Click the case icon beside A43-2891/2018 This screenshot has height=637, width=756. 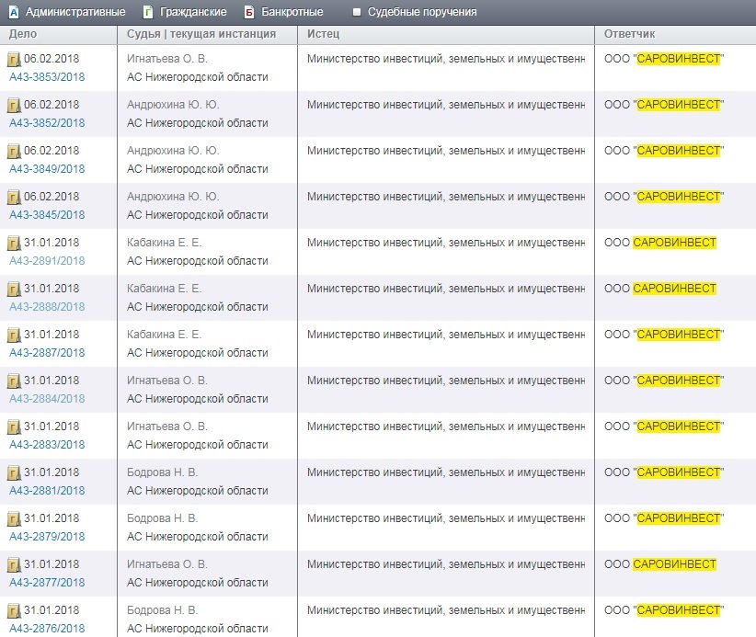tap(14, 244)
